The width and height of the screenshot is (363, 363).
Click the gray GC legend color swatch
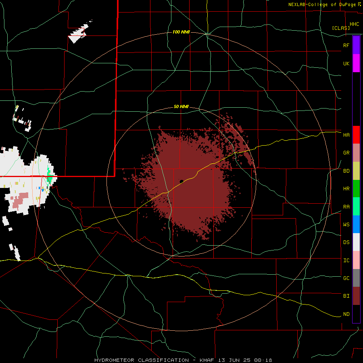pos(356,278)
